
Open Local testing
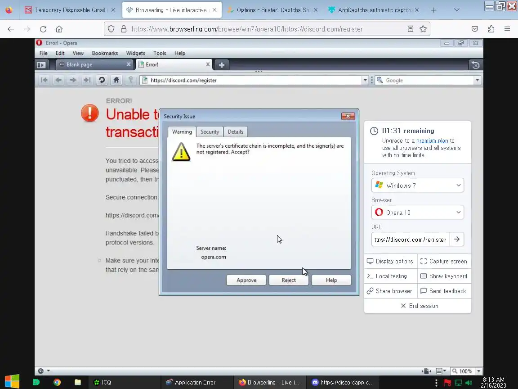click(x=390, y=276)
